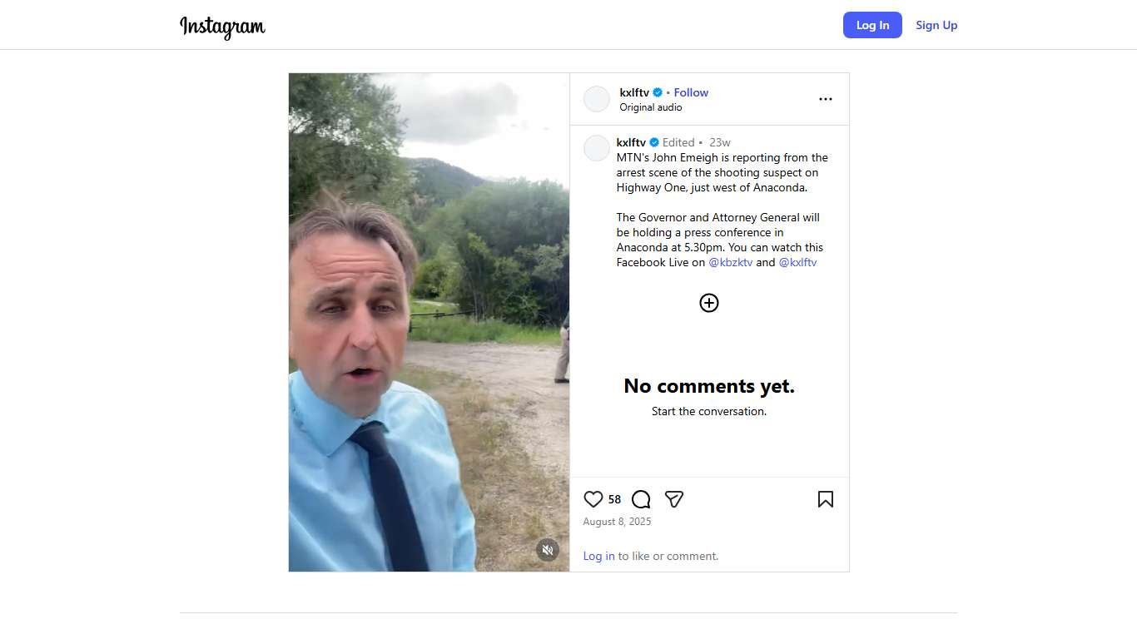Like the post with the heart icon
This screenshot has height=639, width=1137.
coord(593,499)
